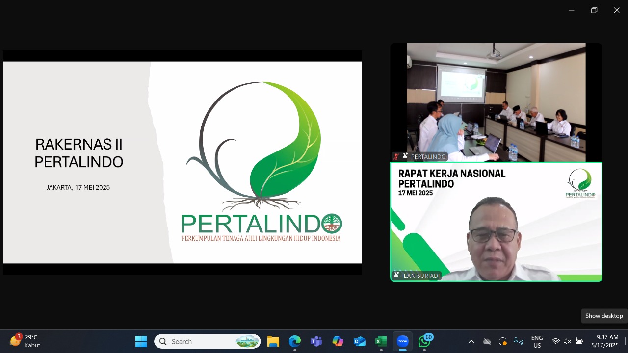Image resolution: width=628 pixels, height=353 pixels.
Task: Launch Microsoft Copilot from the taskbar
Action: [338, 341]
